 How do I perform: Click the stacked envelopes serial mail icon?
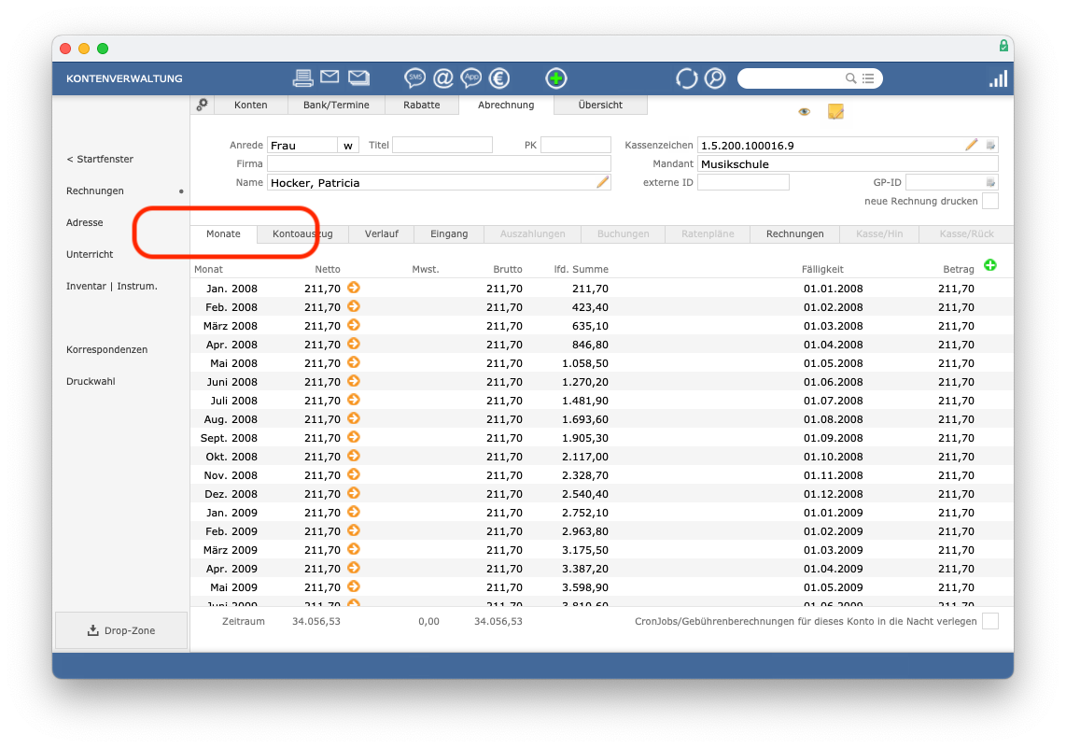[359, 78]
